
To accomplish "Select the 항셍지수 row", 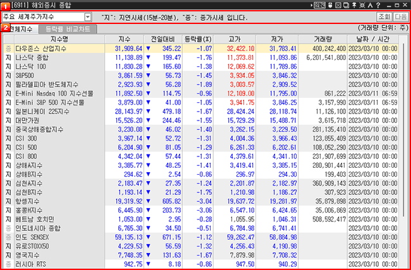I will click(201, 201).
